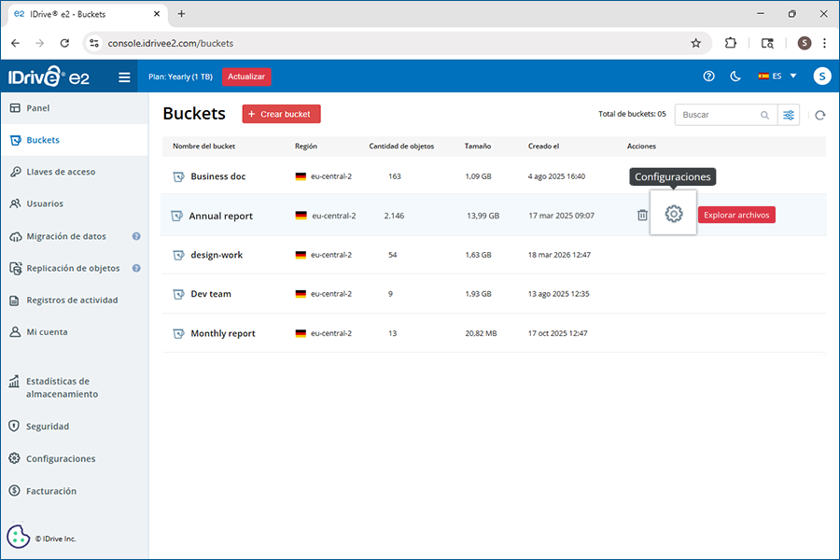Screen dimensions: 840x560
Task: Delete the Annual report bucket
Action: click(x=642, y=215)
